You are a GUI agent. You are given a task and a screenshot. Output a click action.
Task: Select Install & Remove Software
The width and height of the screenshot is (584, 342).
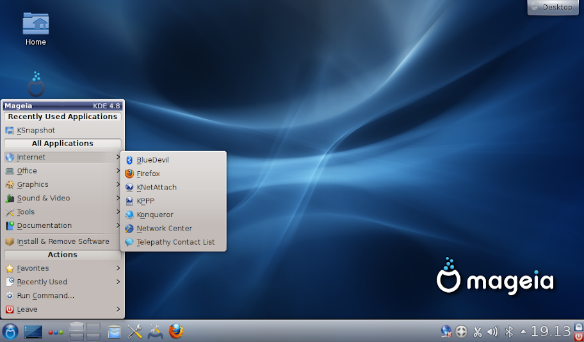coord(63,242)
